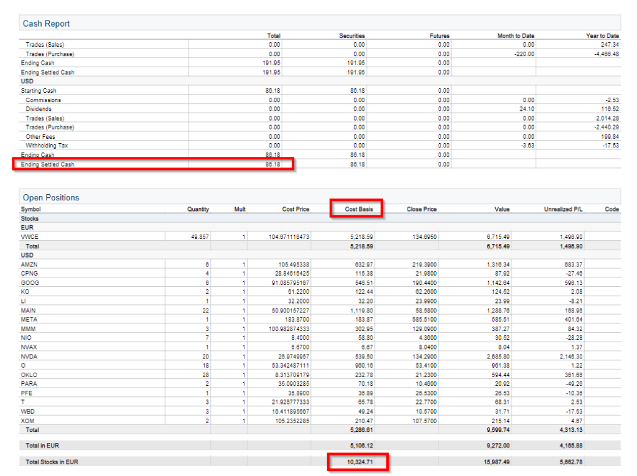This screenshot has height=476, width=637.
Task: Click the Withholding Tax row label
Action: pyautogui.click(x=47, y=146)
